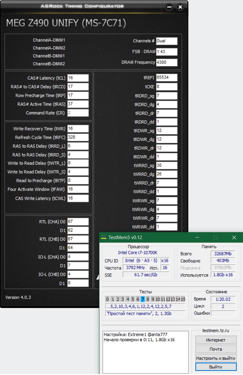The width and height of the screenshot is (243, 375).
Task: Click the tWRRD_dg field showing 26
Action: tap(167, 174)
